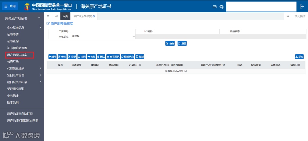Close the 原产地预先核实 tab with x icon
This screenshot has height=141, width=308.
pyautogui.click(x=94, y=16)
